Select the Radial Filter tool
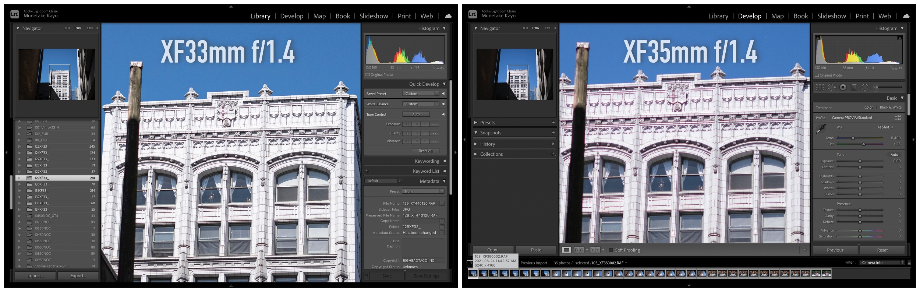This screenshot has height=292, width=920. (x=865, y=87)
